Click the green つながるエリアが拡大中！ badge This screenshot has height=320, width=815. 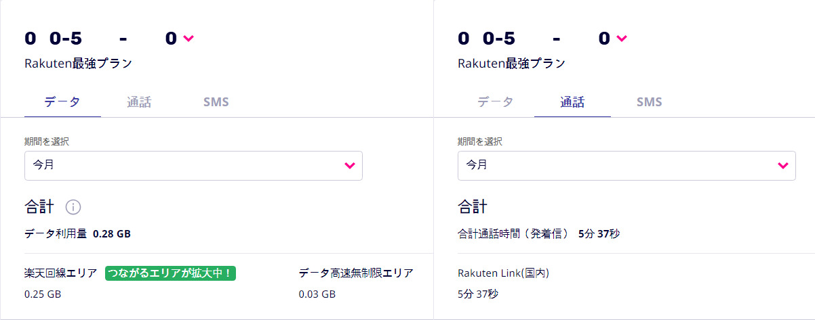[x=170, y=273]
